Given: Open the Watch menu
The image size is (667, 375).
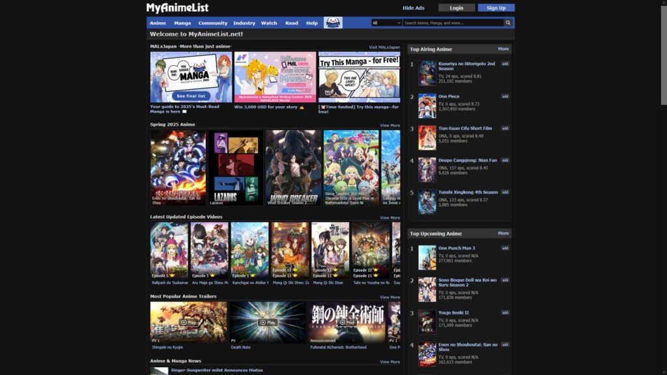Looking at the screenshot, I should 269,23.
